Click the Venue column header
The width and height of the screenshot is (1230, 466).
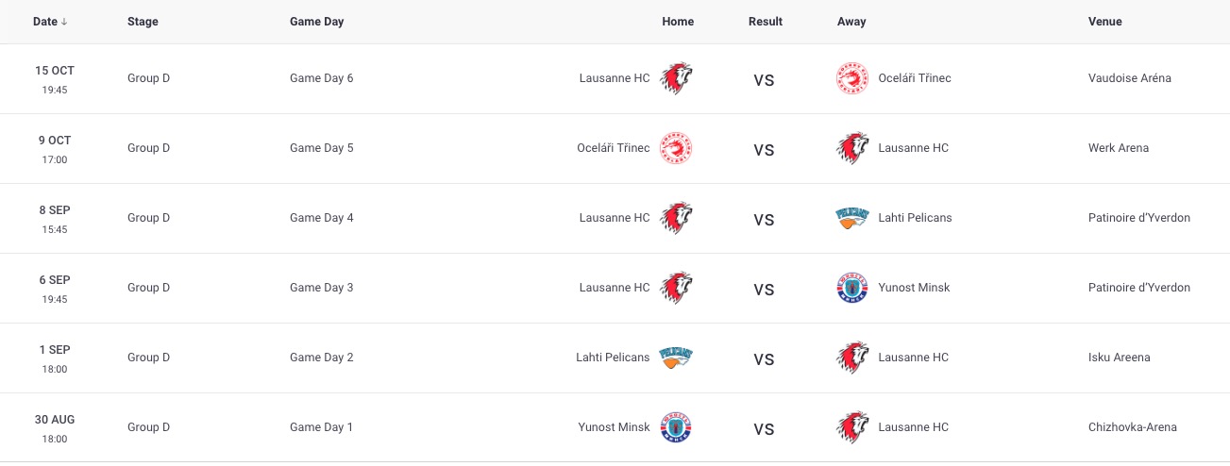[1104, 22]
